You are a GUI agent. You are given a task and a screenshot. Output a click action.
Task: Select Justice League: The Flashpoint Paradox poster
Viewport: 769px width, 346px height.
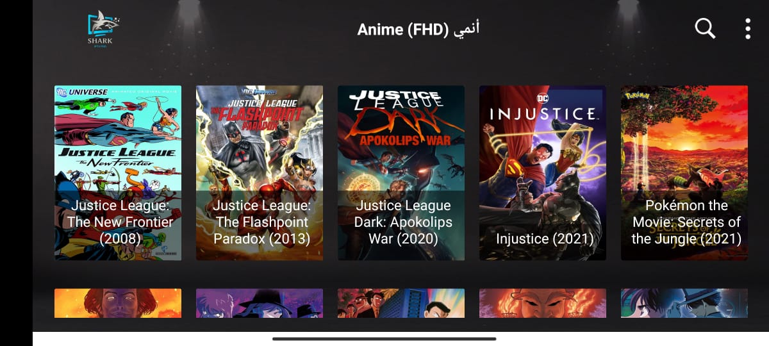pyautogui.click(x=260, y=173)
